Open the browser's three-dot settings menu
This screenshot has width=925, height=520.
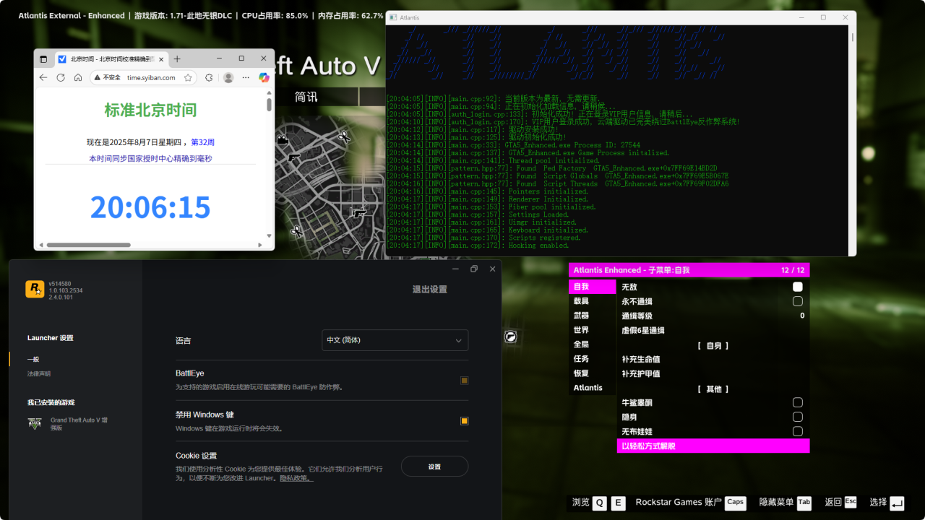tap(246, 77)
